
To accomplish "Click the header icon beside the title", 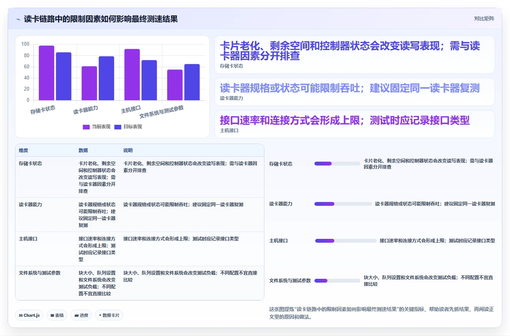I will coord(18,19).
